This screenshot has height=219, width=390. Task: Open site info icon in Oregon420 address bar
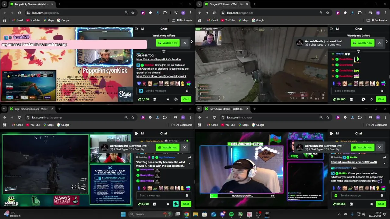click(x=223, y=13)
